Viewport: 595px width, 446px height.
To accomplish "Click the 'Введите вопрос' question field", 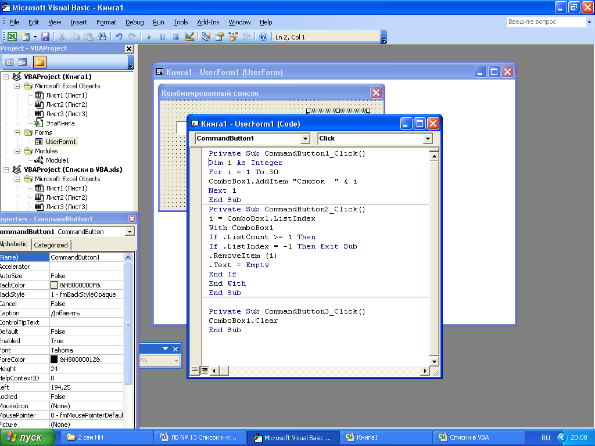I will [x=546, y=22].
